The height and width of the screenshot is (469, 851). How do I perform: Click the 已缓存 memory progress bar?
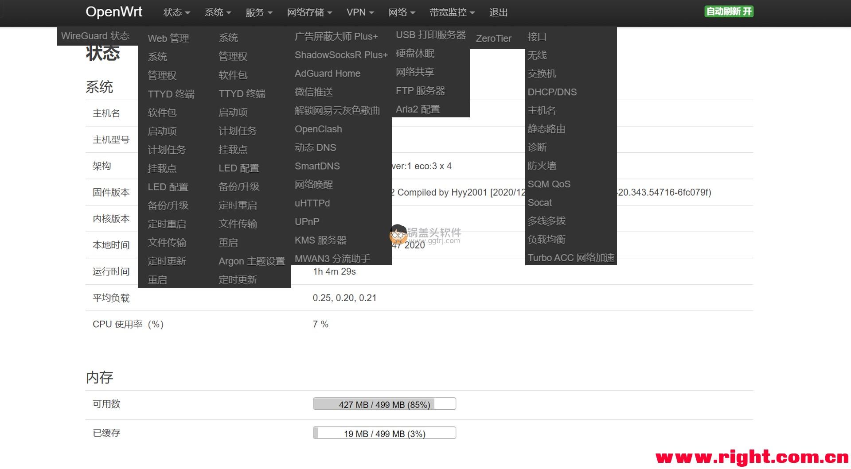384,433
